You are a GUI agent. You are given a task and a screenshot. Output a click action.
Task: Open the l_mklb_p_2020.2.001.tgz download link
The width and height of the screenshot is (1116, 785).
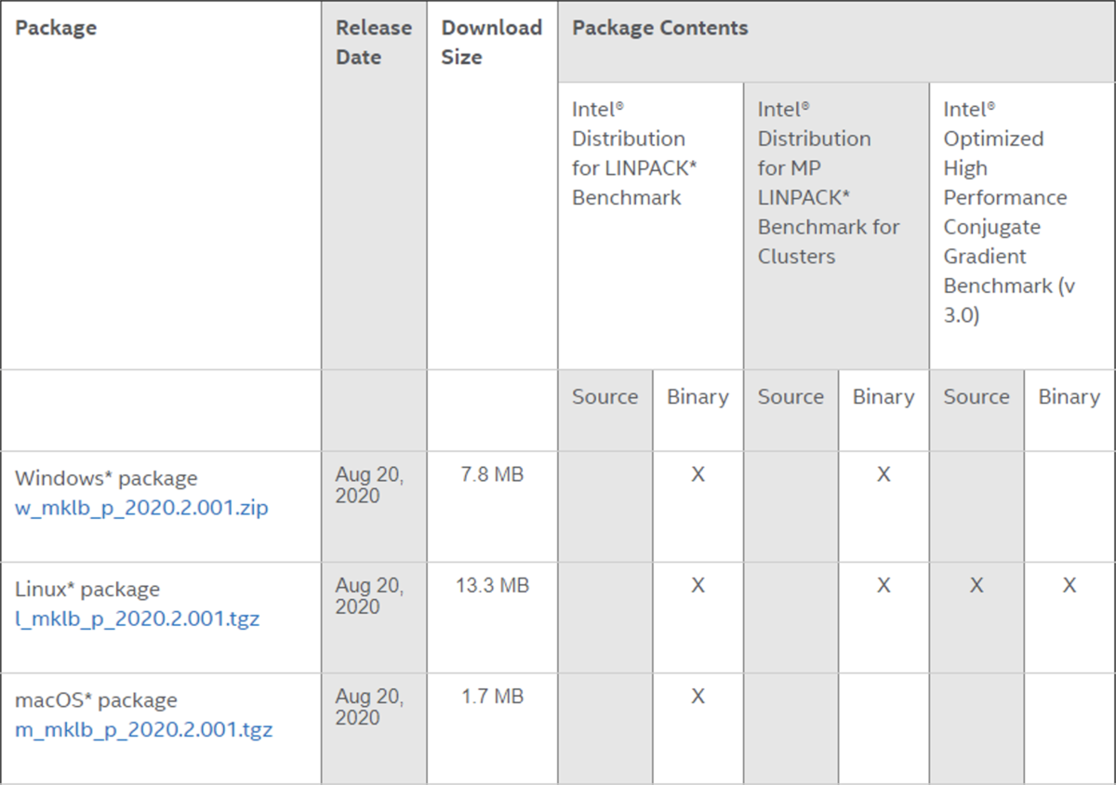coord(138,619)
